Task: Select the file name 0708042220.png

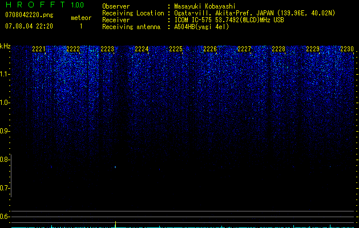Action: point(29,15)
